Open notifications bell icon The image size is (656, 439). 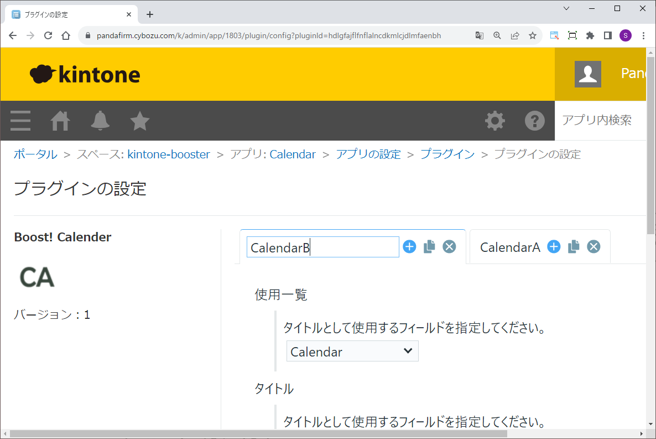click(100, 121)
